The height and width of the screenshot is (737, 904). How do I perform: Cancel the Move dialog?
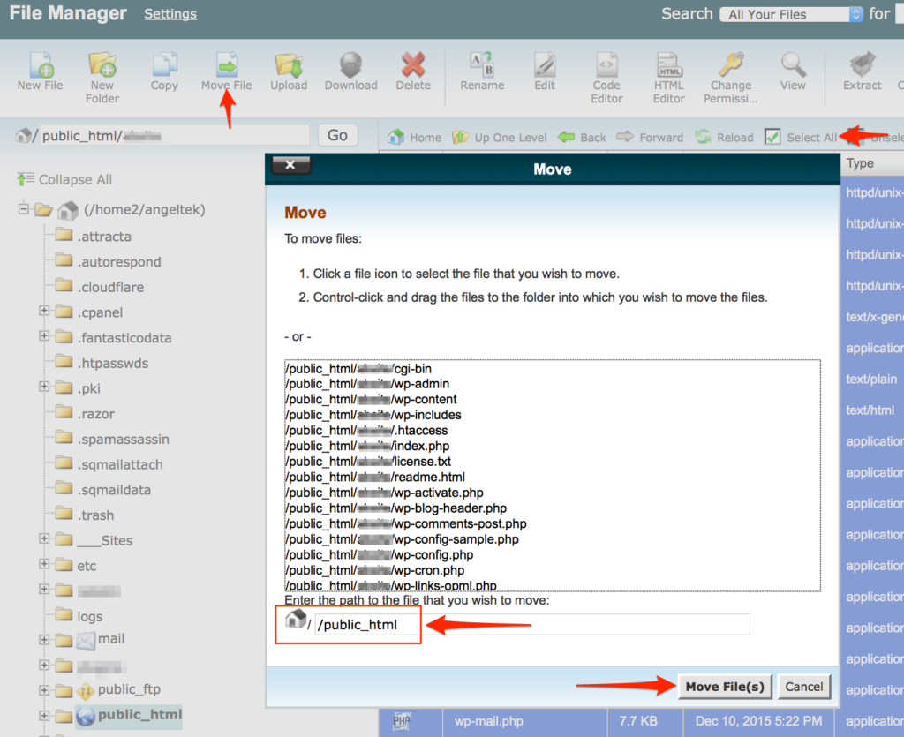point(803,686)
